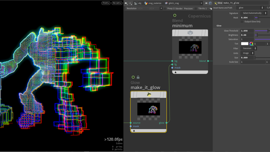Toggle the Proxy checkbox
Screen dimensions: 270x152
point(165,8)
